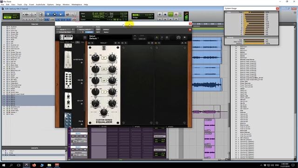Toggle the orange power button on slot three
The height and width of the screenshot is (168, 298).
[x=156, y=43]
